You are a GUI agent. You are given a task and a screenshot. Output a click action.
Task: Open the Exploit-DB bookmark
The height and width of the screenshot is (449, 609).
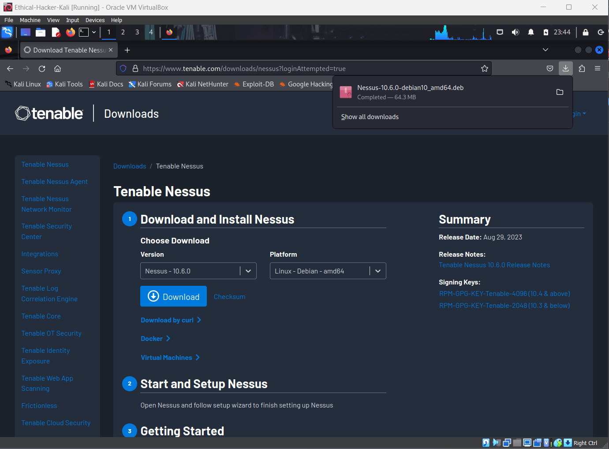(254, 84)
